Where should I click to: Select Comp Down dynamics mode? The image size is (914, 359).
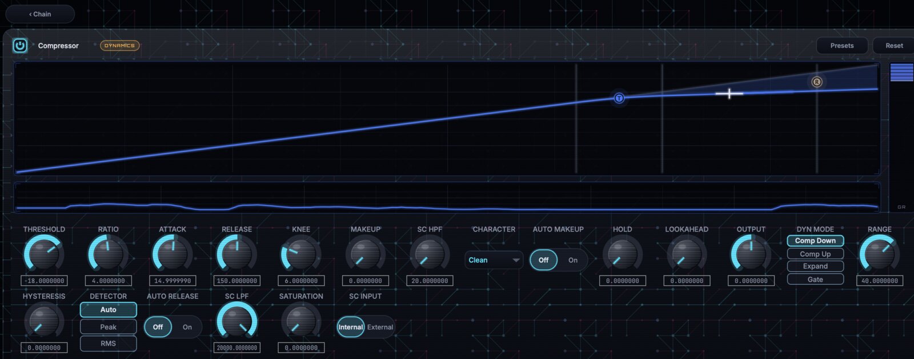(x=815, y=241)
